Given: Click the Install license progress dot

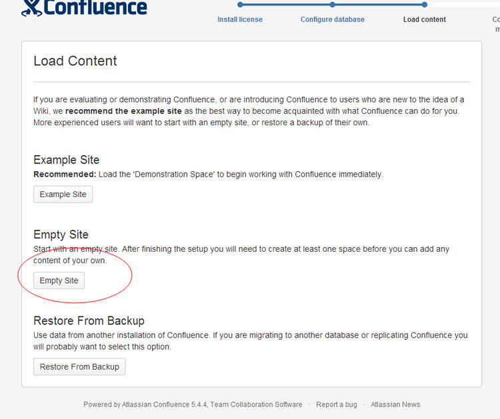Looking at the screenshot, I should coord(240,5).
